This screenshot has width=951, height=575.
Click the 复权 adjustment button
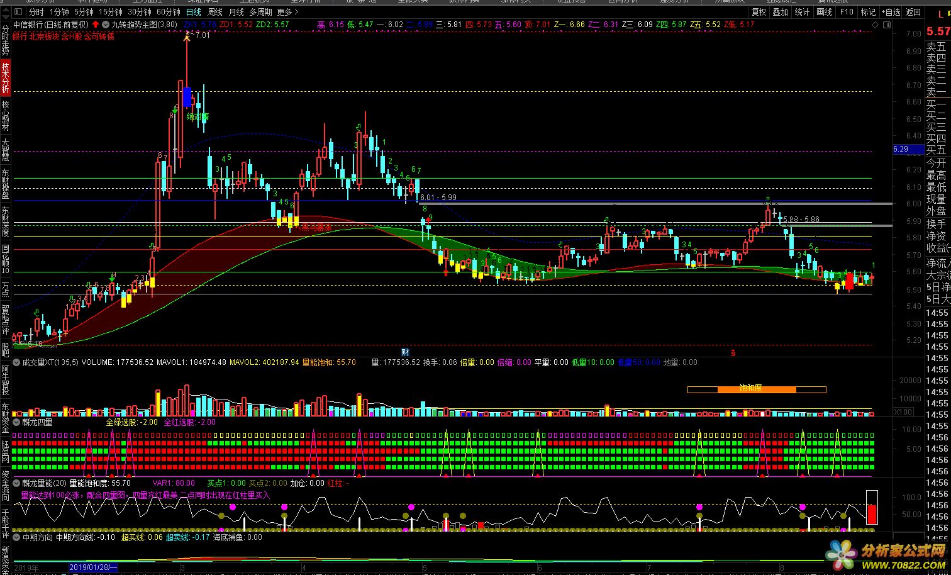click(759, 12)
